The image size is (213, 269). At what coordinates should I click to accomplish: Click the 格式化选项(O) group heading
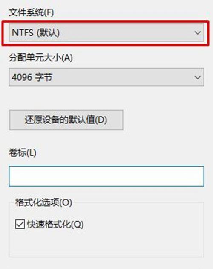43,202
